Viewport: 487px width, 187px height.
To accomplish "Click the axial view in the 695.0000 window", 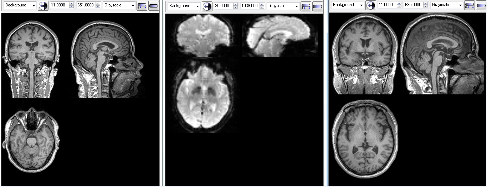I will coord(365,139).
